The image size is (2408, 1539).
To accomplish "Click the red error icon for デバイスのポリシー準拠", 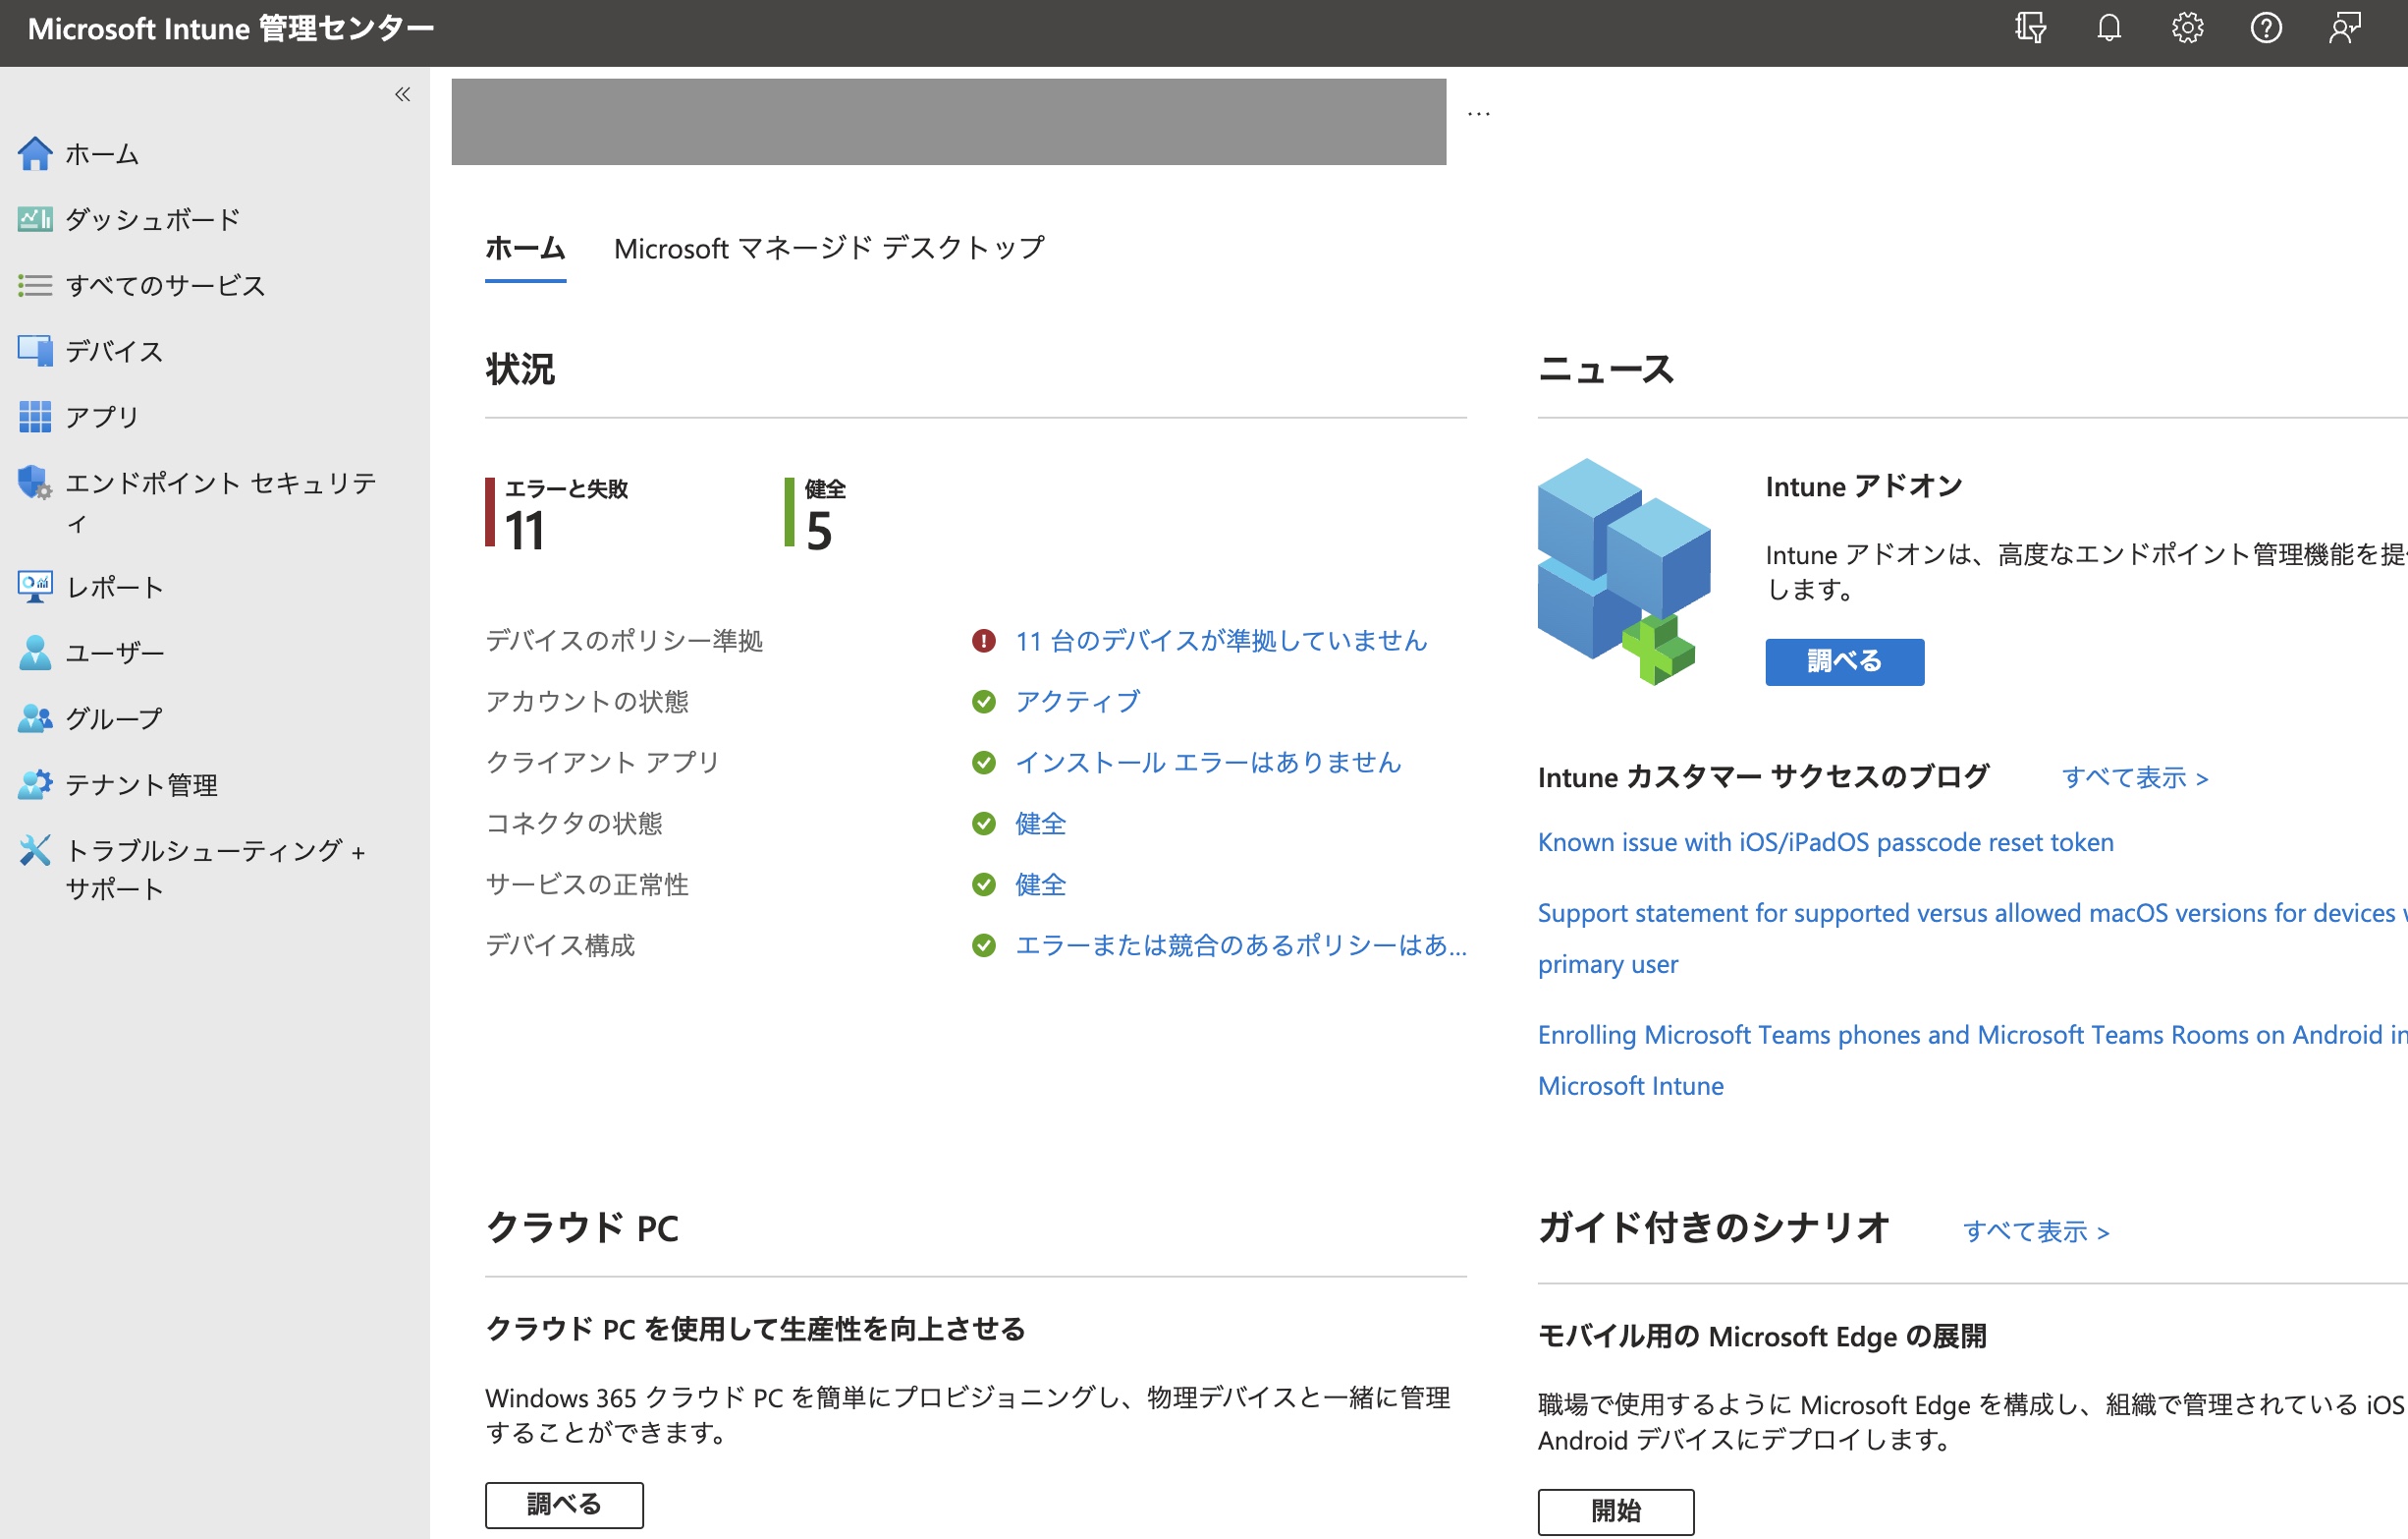I will (x=983, y=641).
